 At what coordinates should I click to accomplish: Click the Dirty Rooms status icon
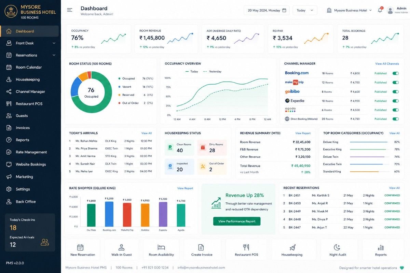pos(203,147)
